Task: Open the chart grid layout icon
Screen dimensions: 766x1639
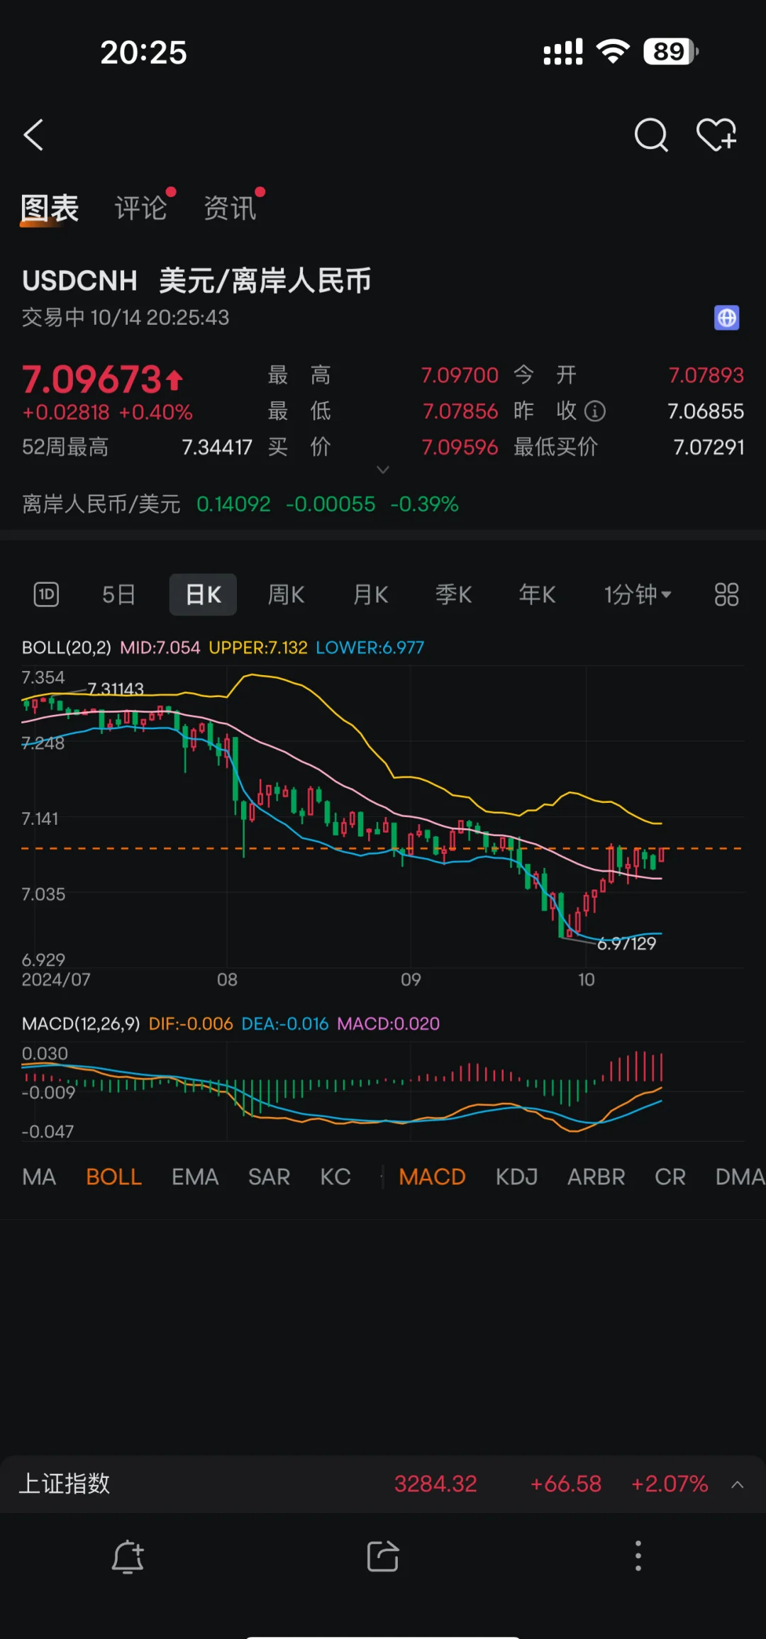Action: (x=726, y=594)
